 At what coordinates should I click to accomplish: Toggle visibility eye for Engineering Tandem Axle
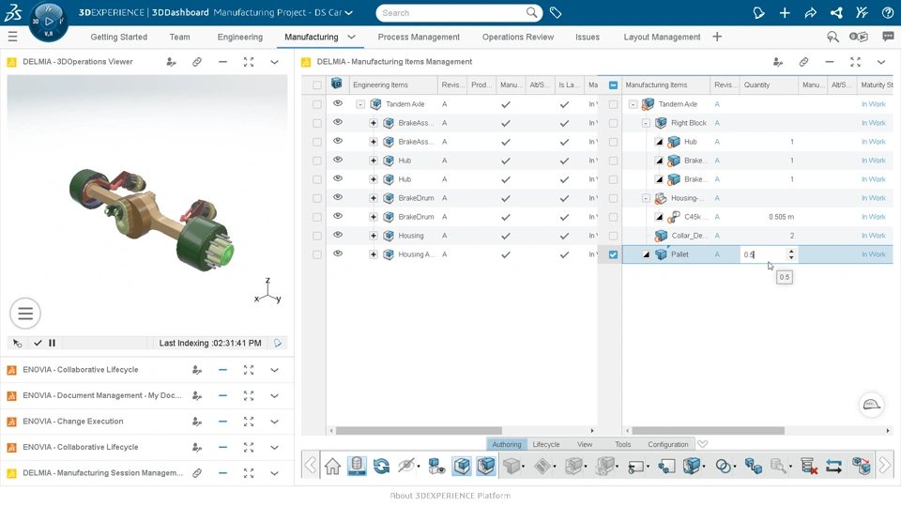[338, 103]
